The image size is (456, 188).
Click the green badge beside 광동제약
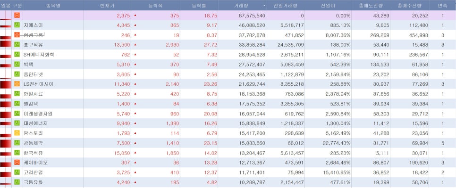(x=17, y=143)
